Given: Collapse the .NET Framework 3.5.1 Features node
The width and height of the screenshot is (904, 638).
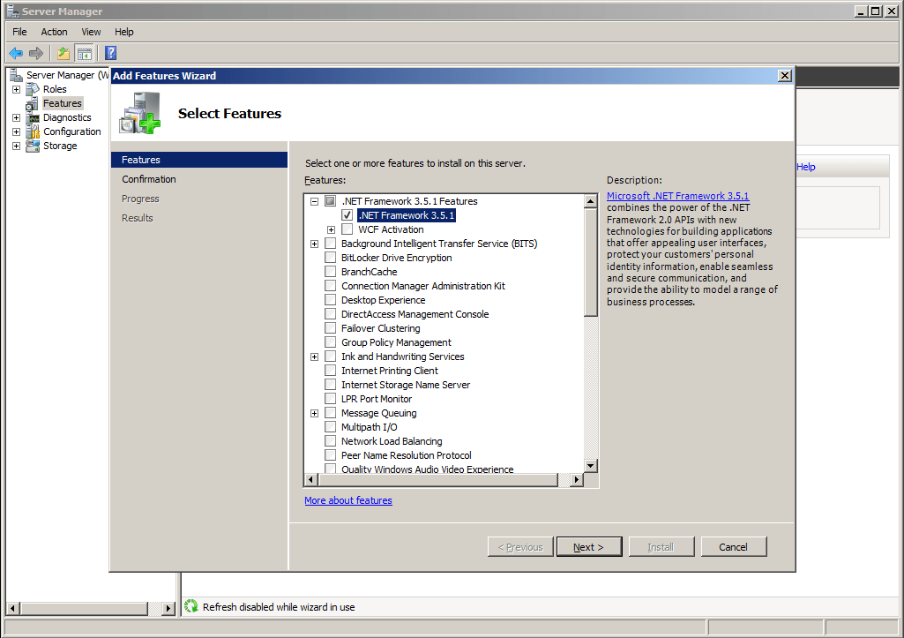Looking at the screenshot, I should click(x=314, y=201).
